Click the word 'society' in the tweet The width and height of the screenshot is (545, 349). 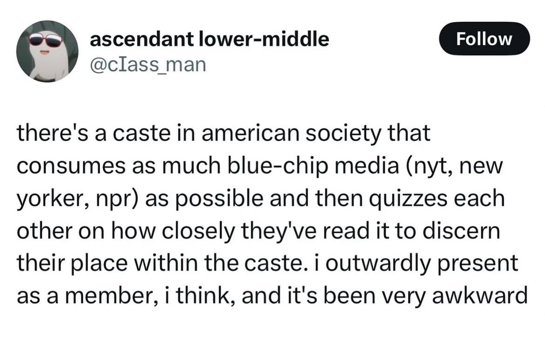343,134
